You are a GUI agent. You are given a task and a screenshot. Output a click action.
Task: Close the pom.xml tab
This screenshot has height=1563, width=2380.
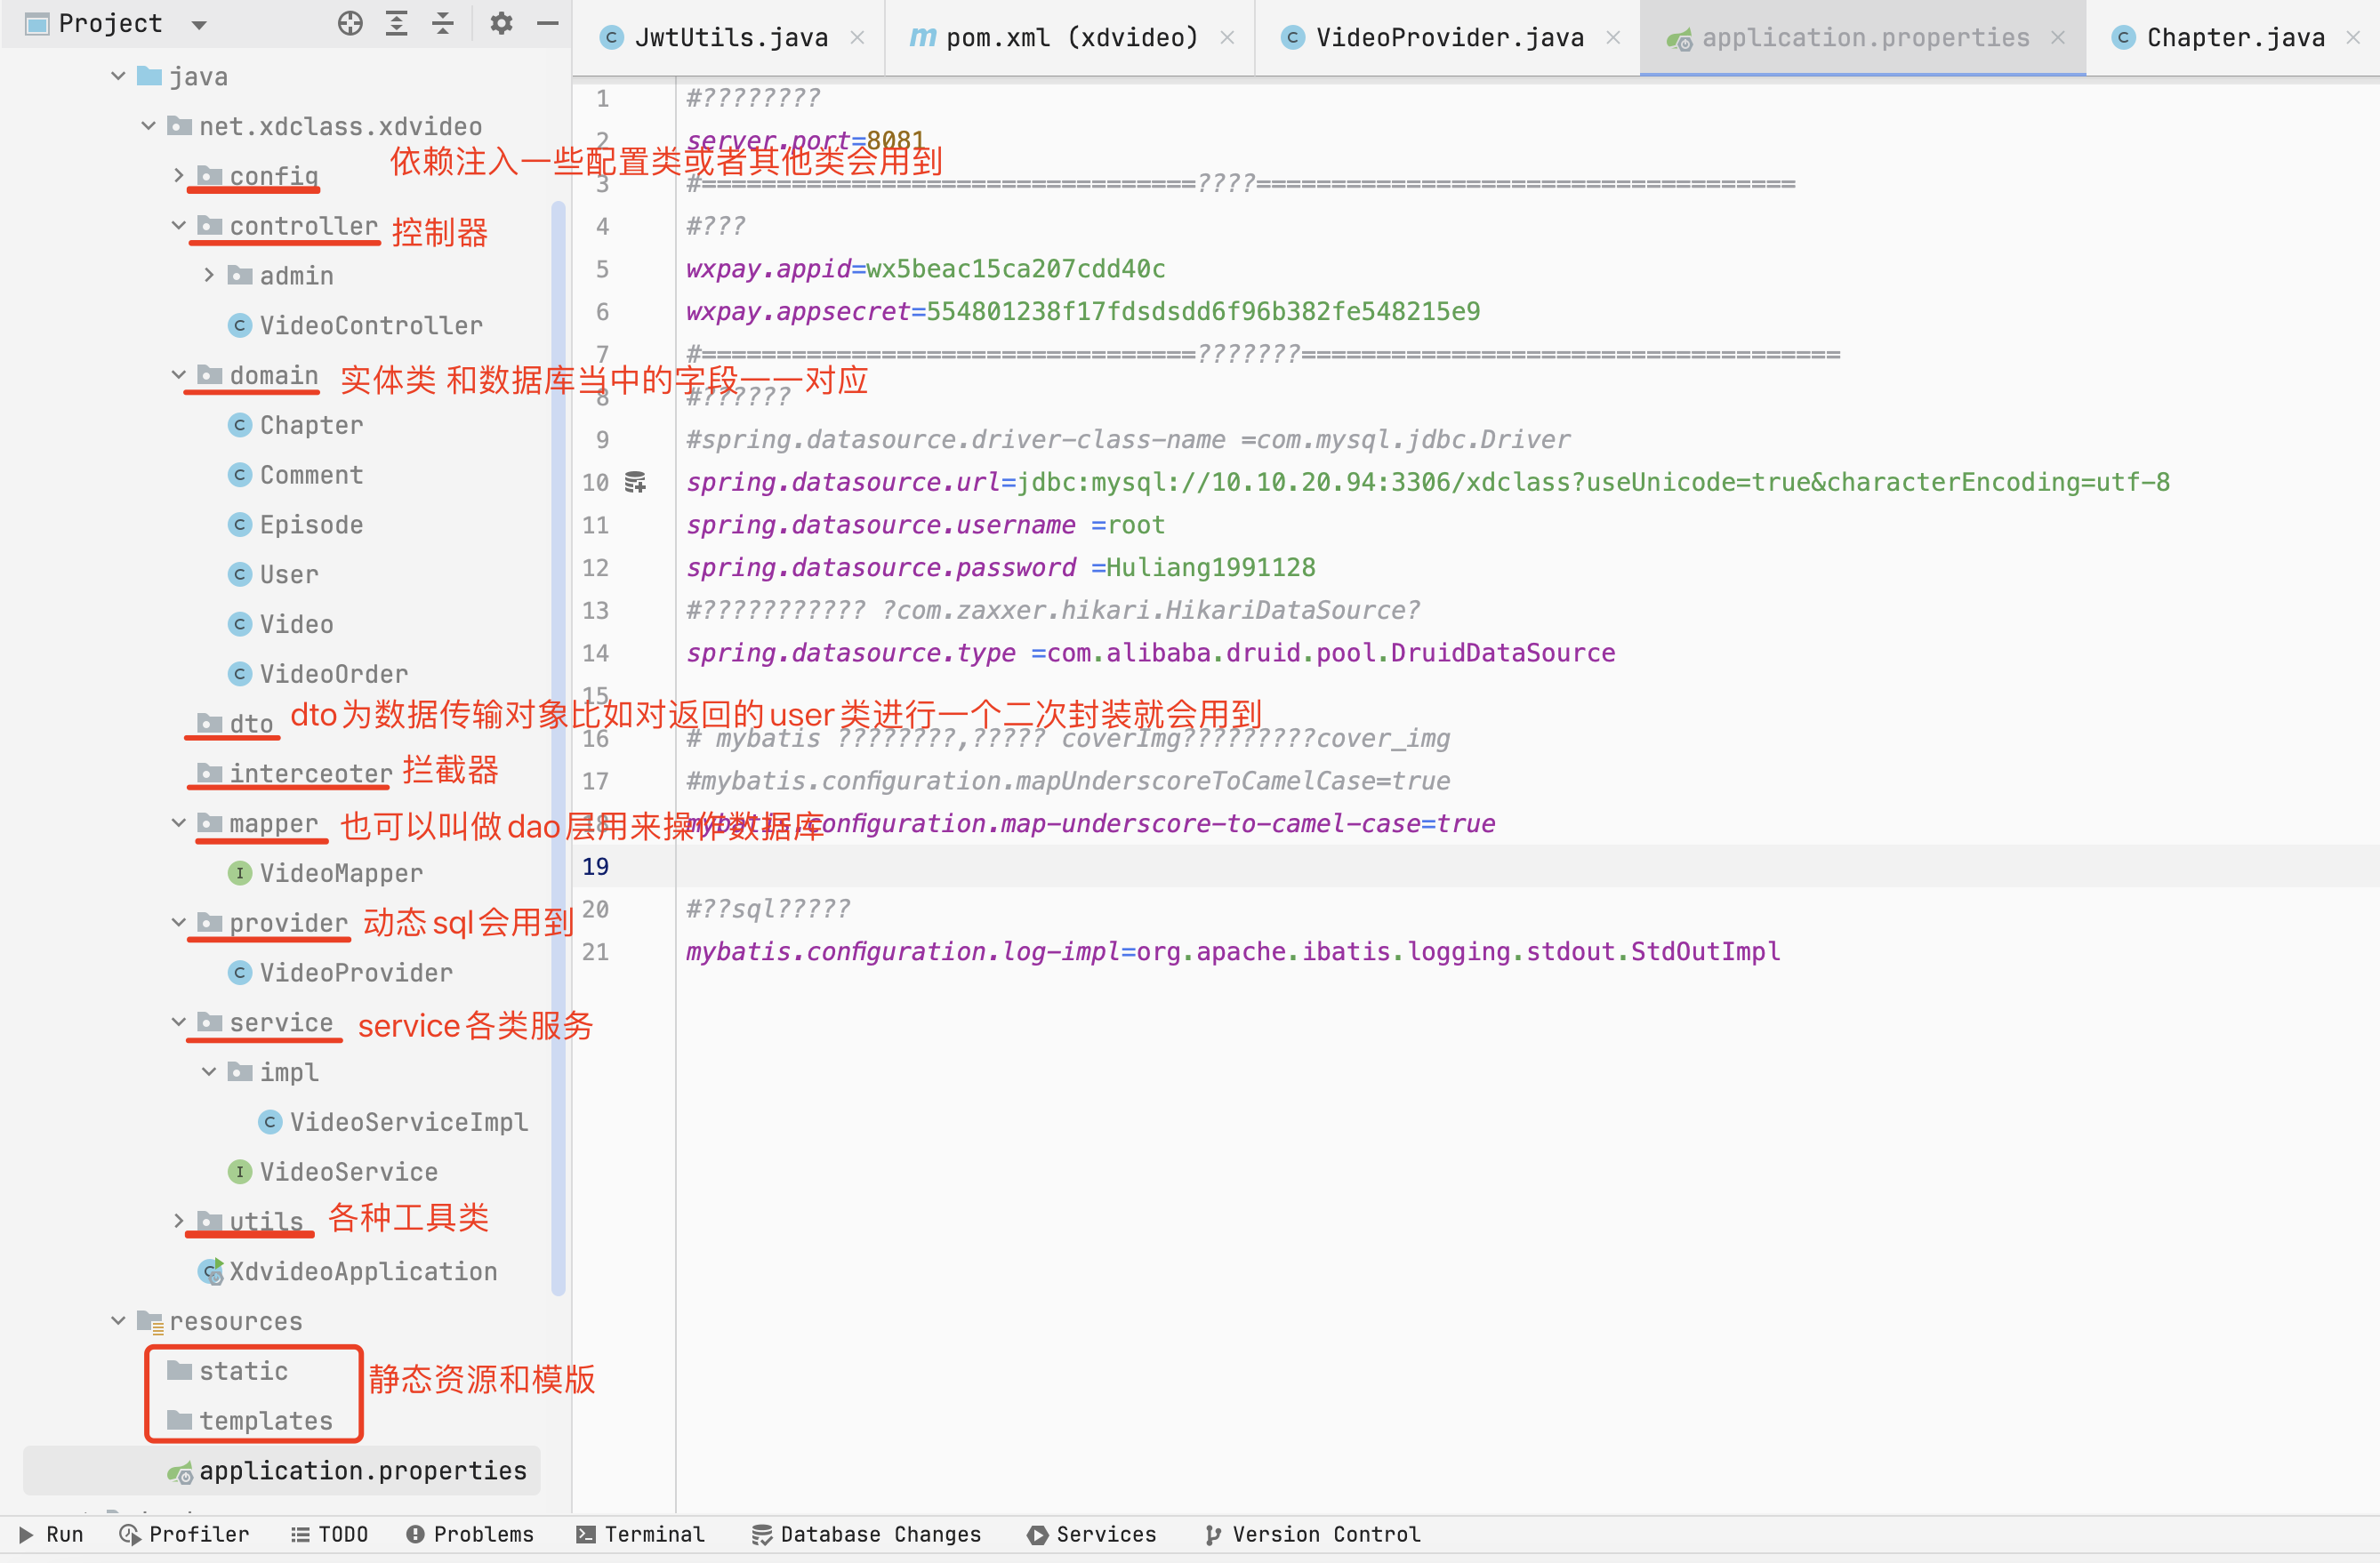point(1227,38)
